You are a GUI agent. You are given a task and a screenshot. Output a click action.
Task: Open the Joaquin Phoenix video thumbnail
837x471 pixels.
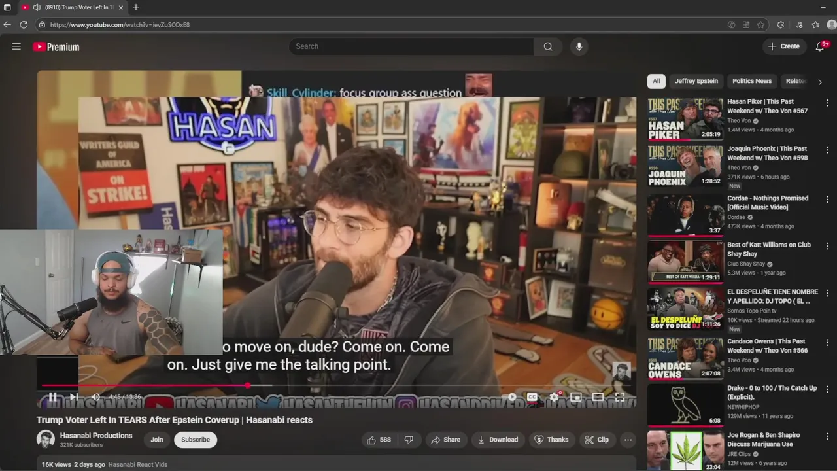click(685, 166)
